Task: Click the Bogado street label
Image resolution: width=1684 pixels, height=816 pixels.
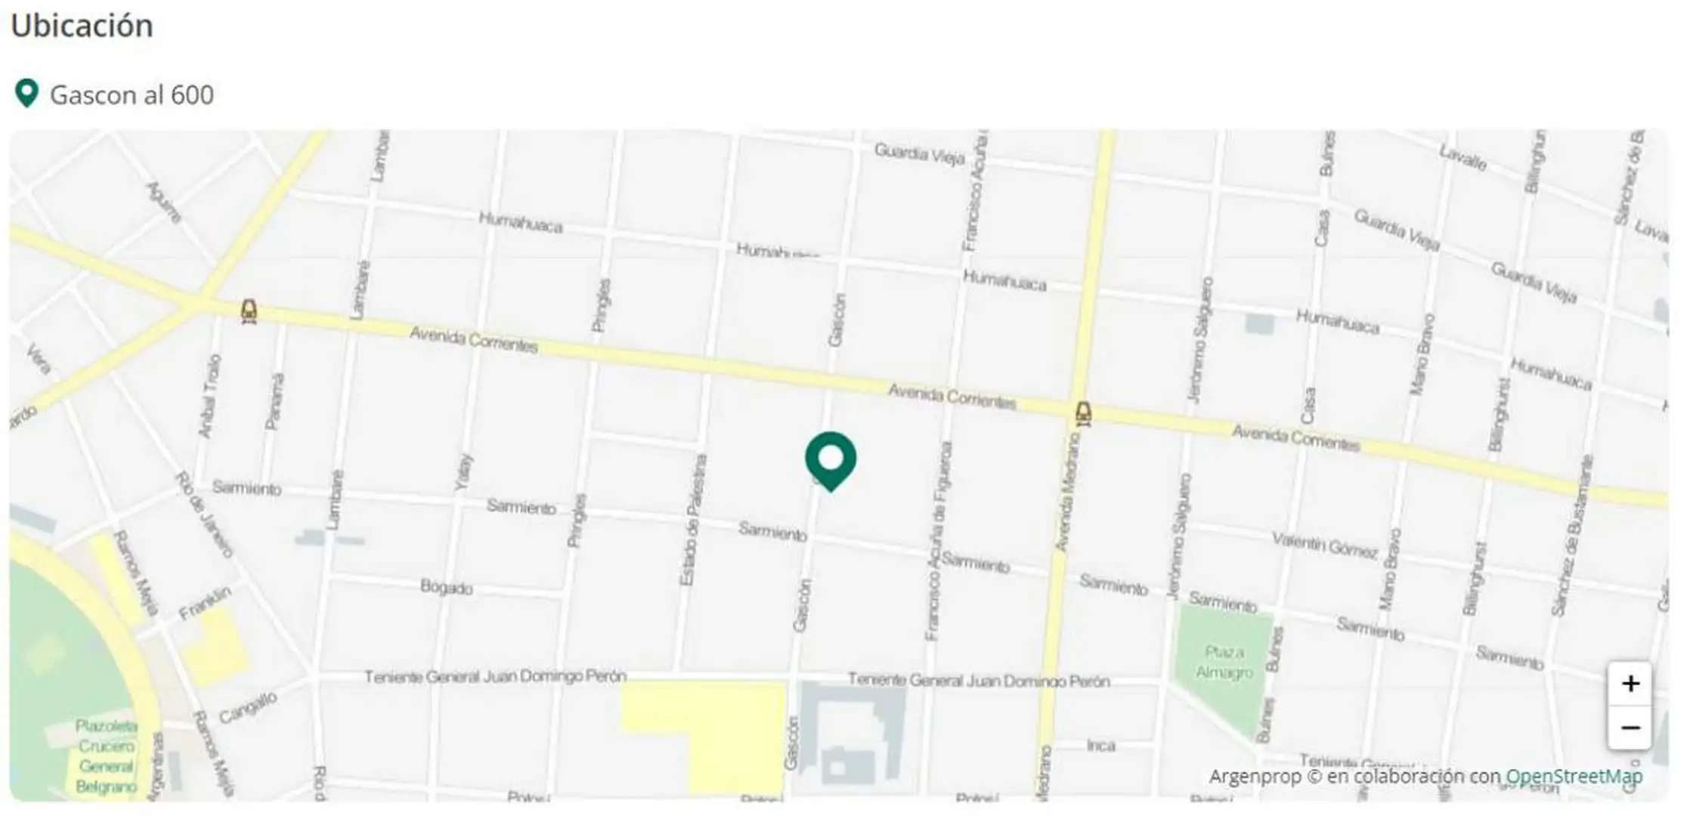Action: click(x=446, y=586)
